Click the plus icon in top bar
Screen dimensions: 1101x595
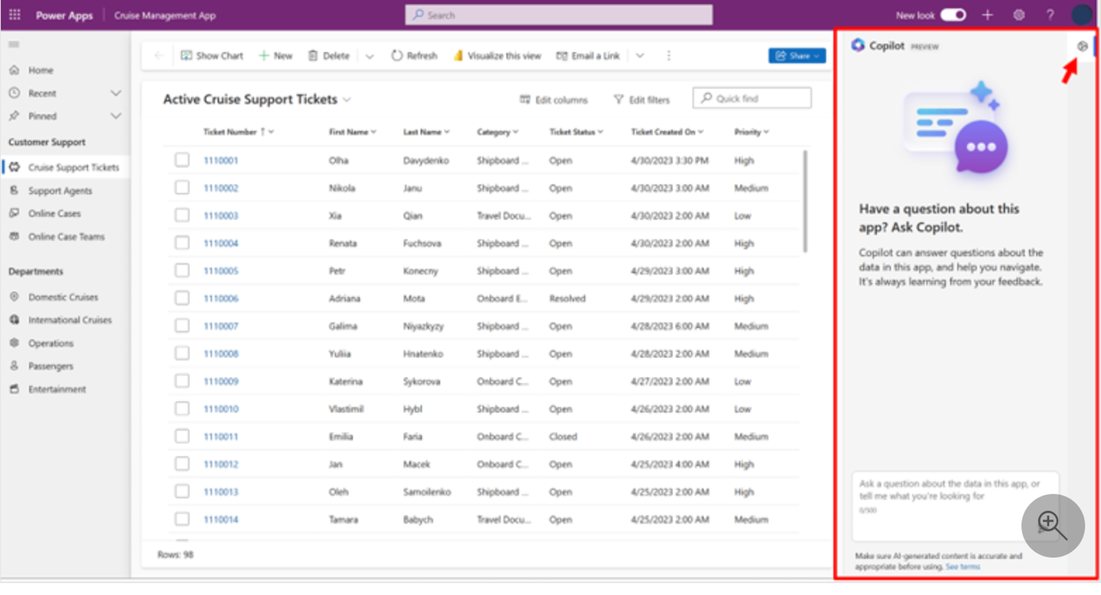pos(987,15)
